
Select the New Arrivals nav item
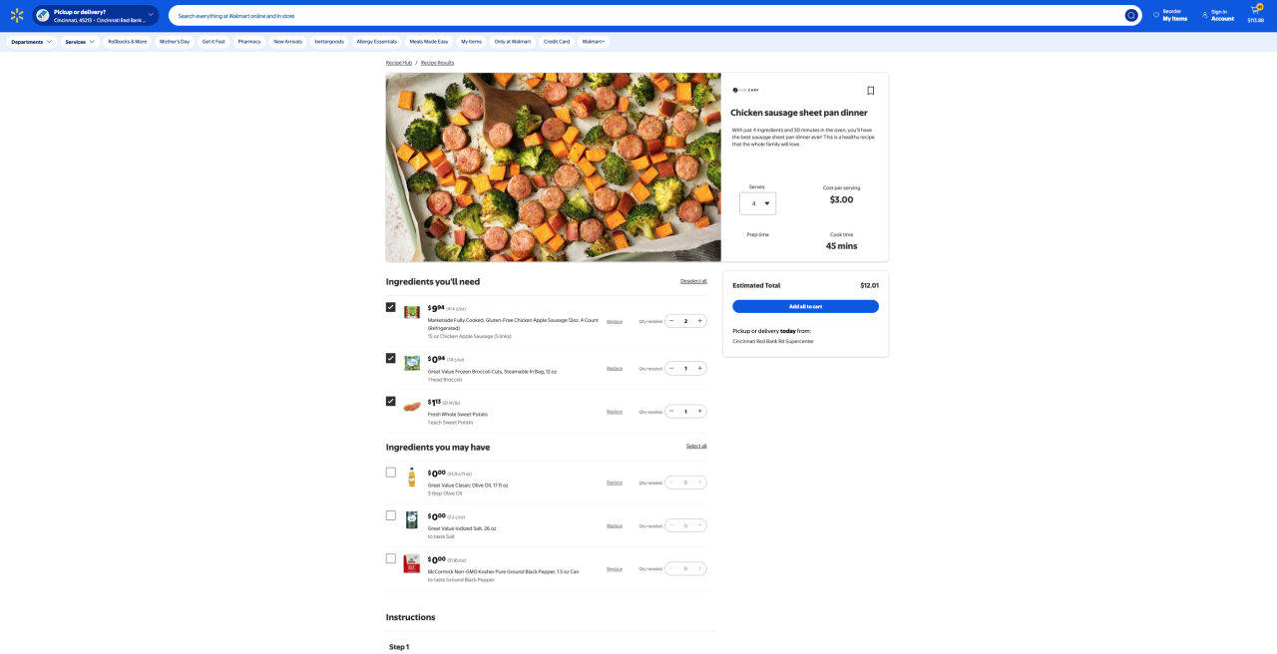click(x=287, y=42)
